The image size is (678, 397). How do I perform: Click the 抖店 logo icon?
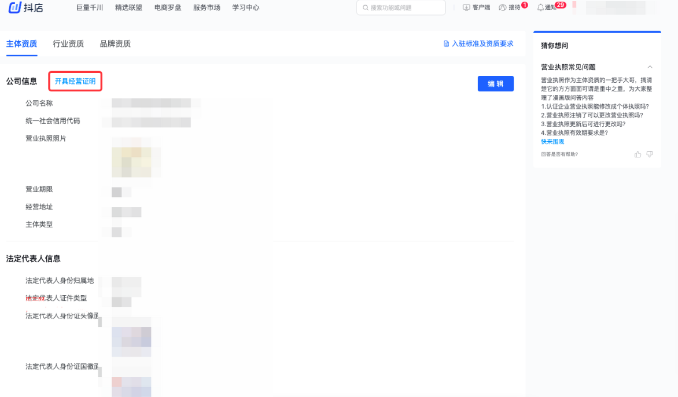(x=15, y=8)
